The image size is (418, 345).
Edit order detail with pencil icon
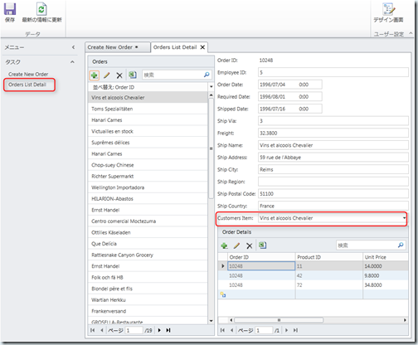point(236,245)
